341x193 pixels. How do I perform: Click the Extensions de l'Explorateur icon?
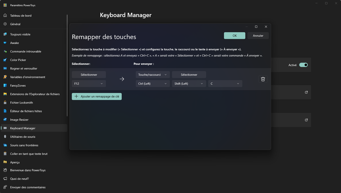pyautogui.click(x=5, y=94)
